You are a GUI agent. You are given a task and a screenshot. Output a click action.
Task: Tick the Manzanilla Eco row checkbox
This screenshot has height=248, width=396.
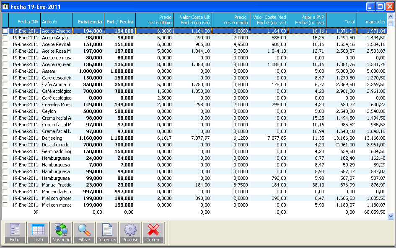[x=5, y=191]
